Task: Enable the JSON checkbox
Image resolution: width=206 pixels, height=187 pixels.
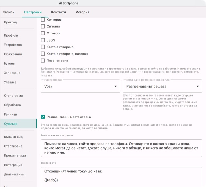Action: point(43,40)
